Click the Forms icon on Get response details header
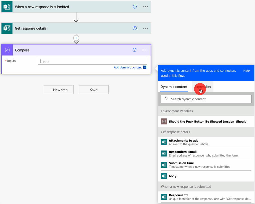Screen dimensions: 255x204 point(7,28)
